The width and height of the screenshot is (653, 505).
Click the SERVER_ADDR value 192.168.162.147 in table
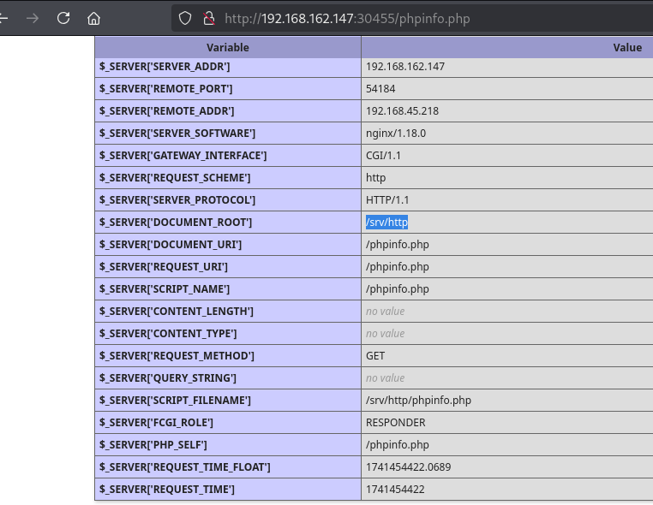pyautogui.click(x=405, y=67)
